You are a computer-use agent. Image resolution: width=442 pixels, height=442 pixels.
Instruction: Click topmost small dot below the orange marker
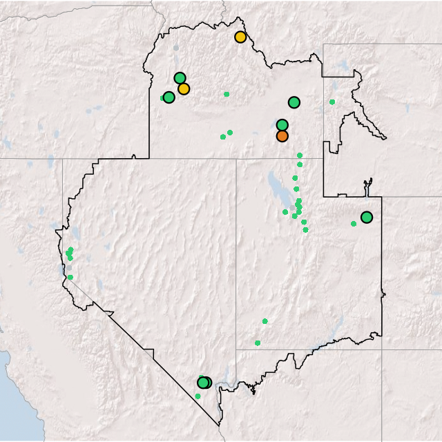pyautogui.click(x=299, y=155)
